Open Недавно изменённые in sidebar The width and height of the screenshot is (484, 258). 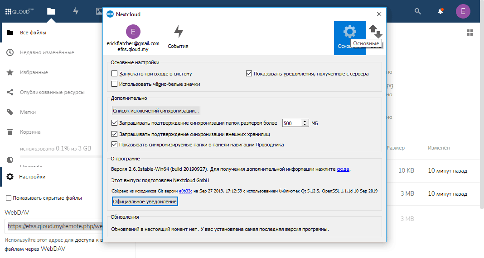pos(47,52)
